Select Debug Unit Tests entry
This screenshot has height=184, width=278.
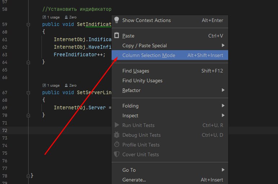[x=170, y=135]
